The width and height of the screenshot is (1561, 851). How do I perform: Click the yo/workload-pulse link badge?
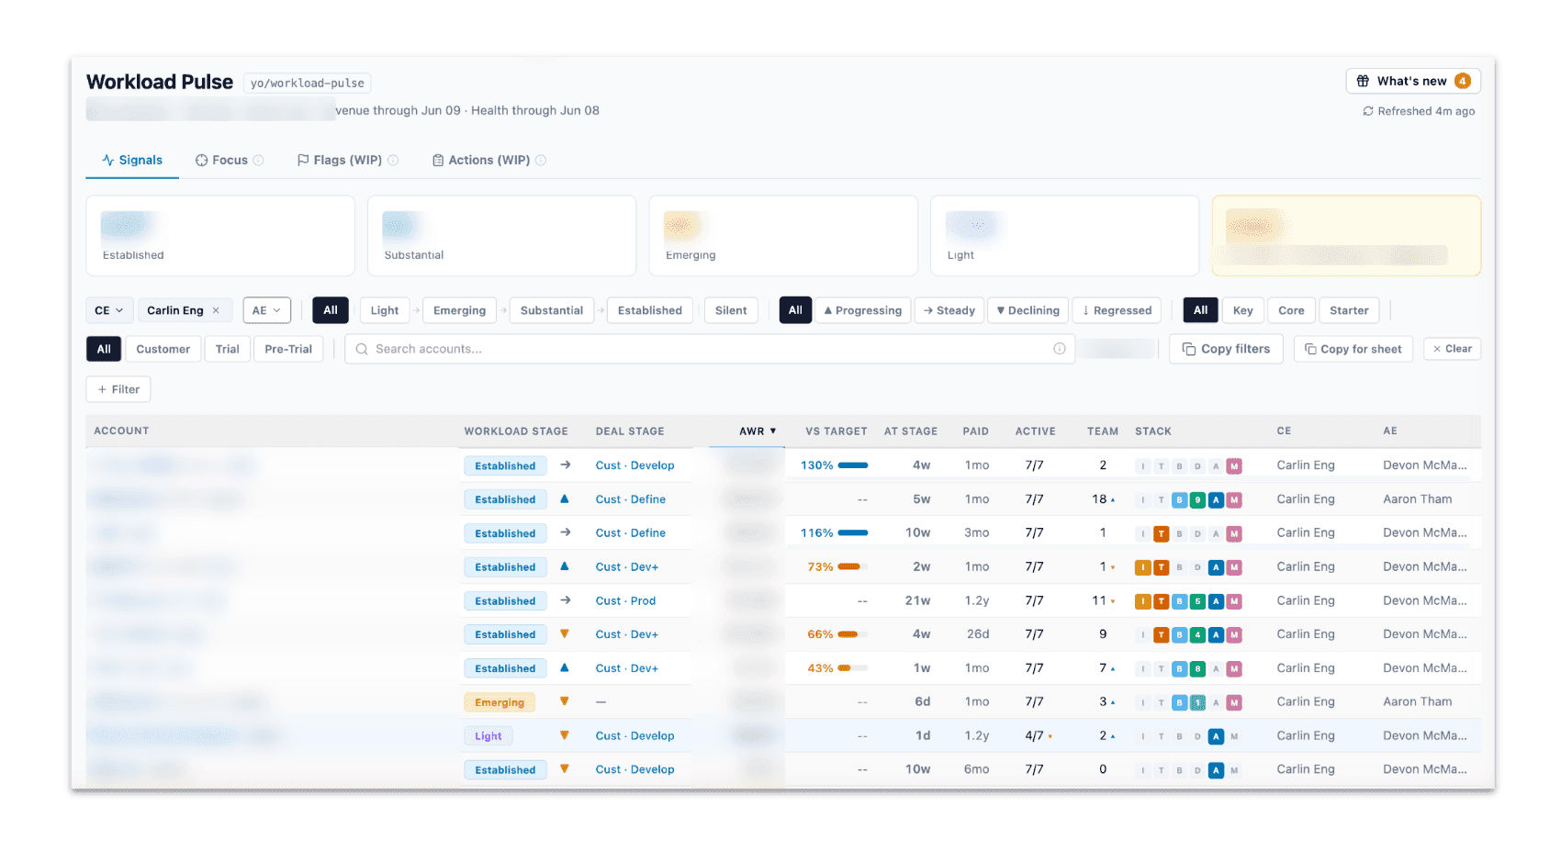point(308,83)
